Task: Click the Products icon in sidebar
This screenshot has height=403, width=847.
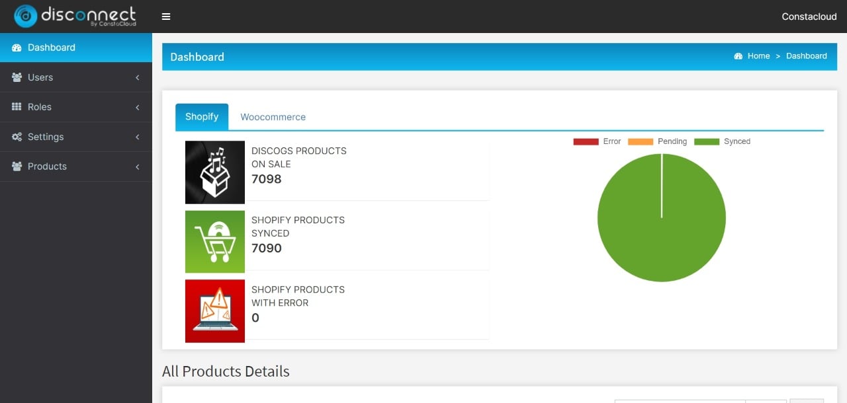Action: [x=17, y=166]
